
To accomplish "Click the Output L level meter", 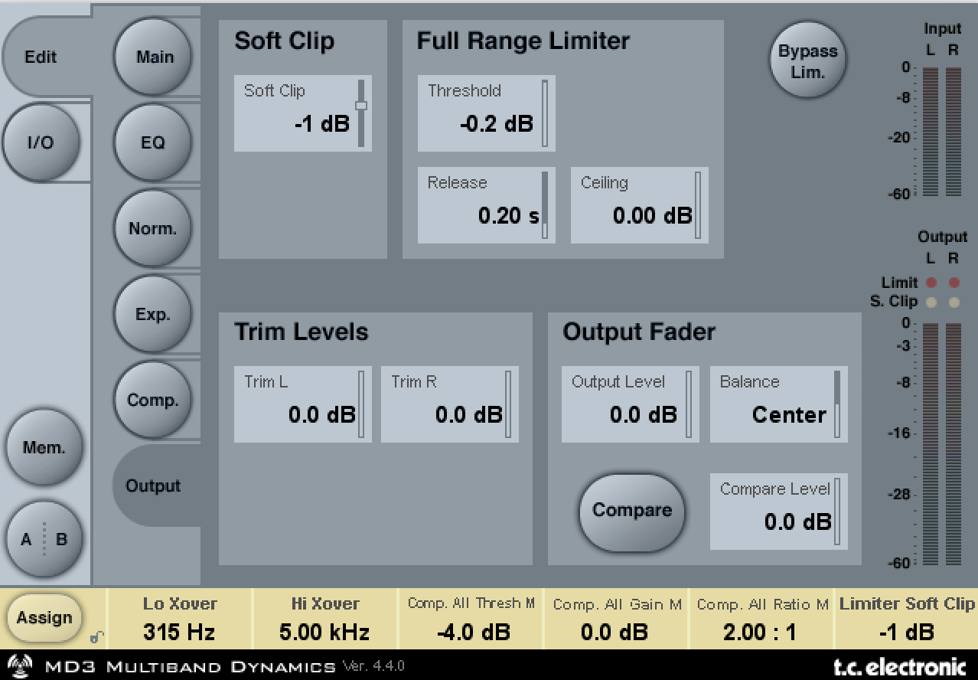I will tap(931, 445).
